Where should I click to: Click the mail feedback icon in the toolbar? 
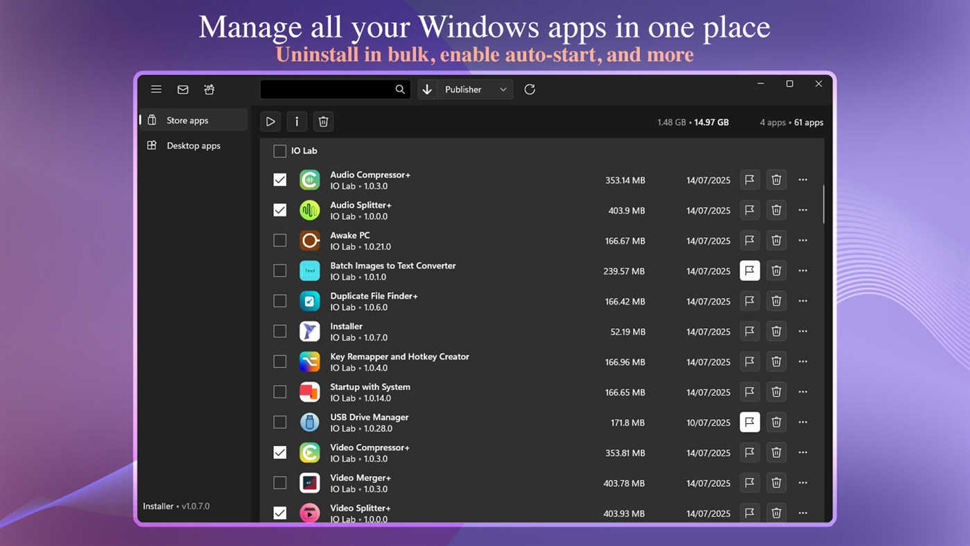point(182,89)
